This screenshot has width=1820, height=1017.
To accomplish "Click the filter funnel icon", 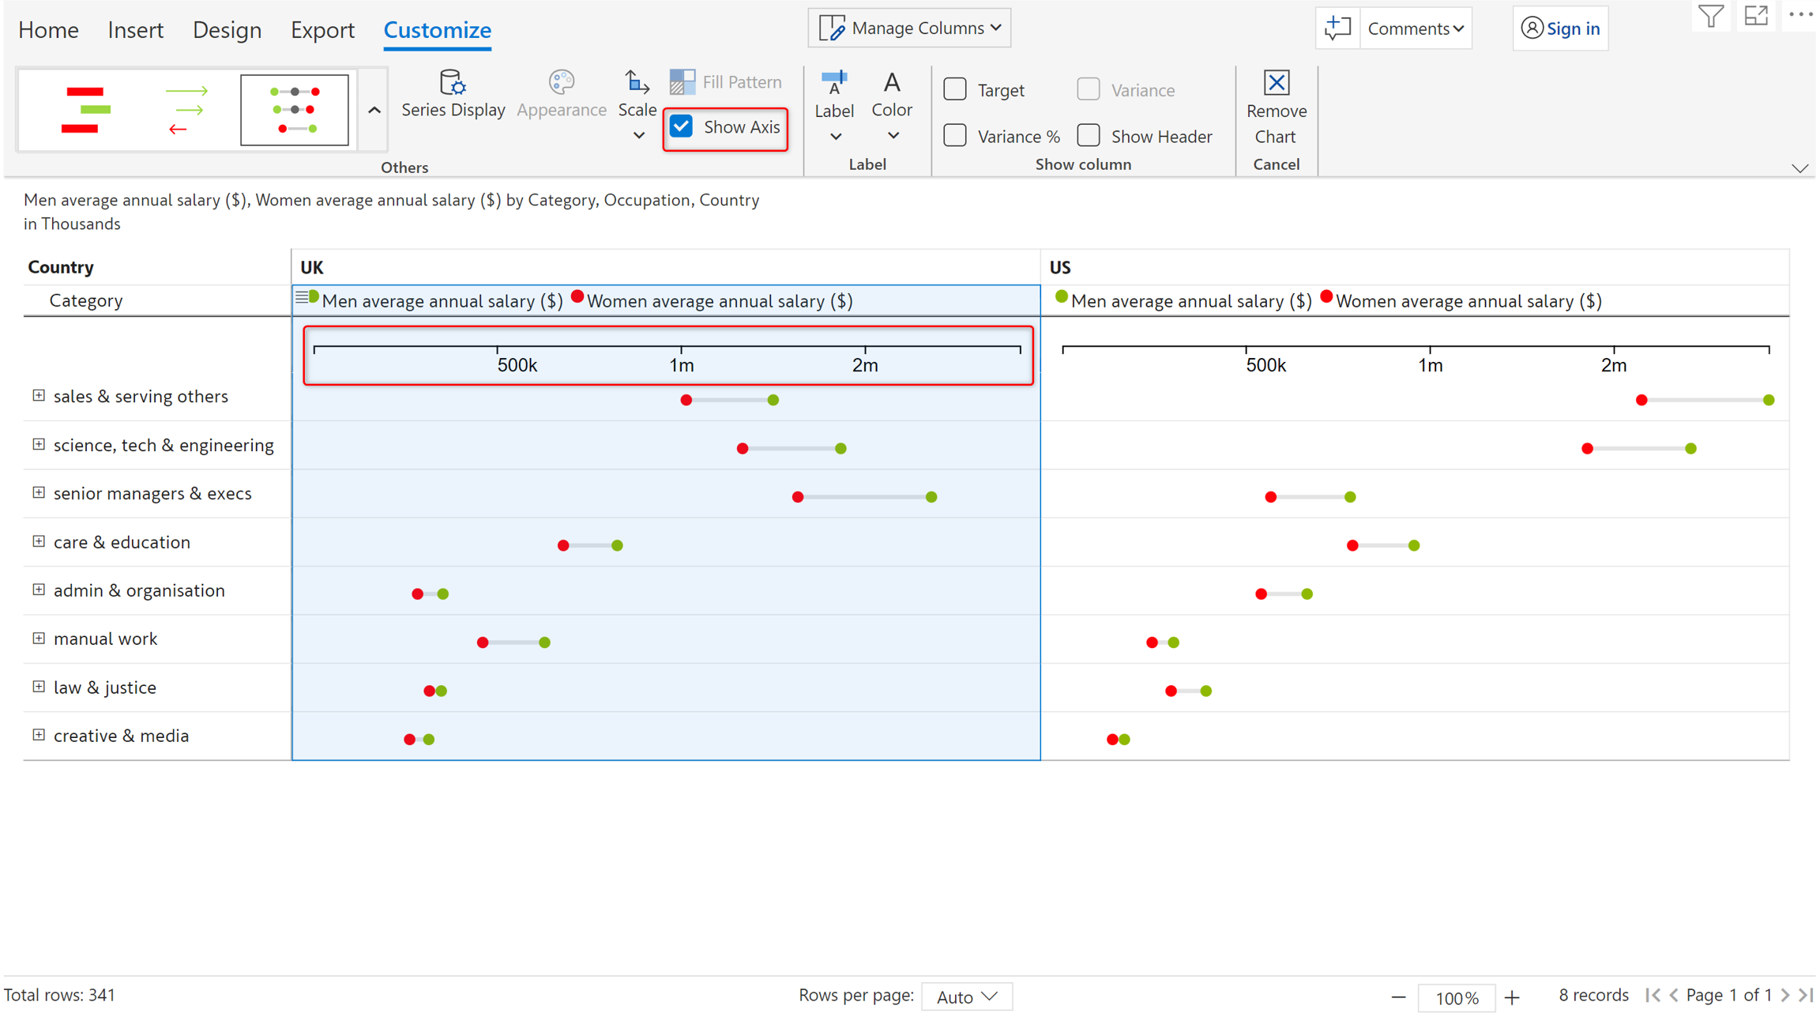I will (1710, 16).
